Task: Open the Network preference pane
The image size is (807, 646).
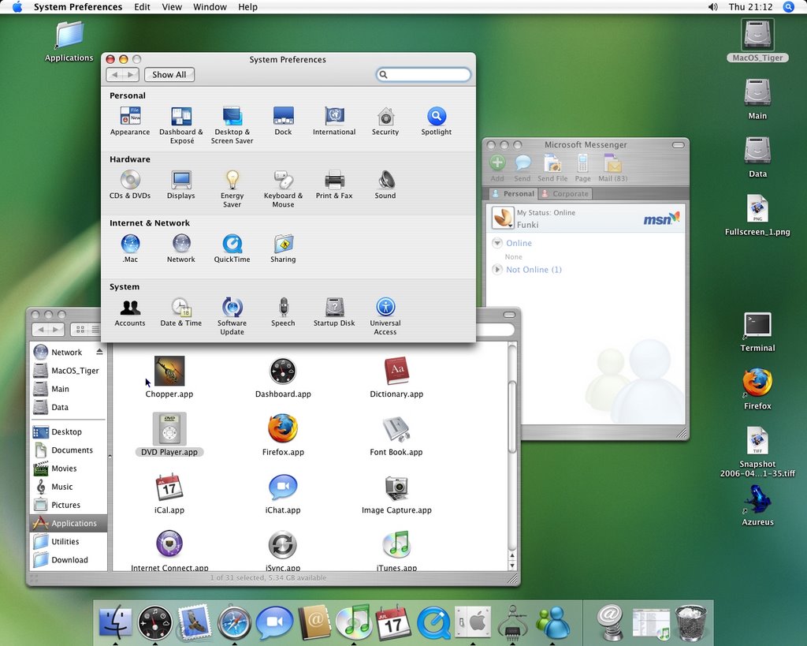Action: [x=181, y=248]
